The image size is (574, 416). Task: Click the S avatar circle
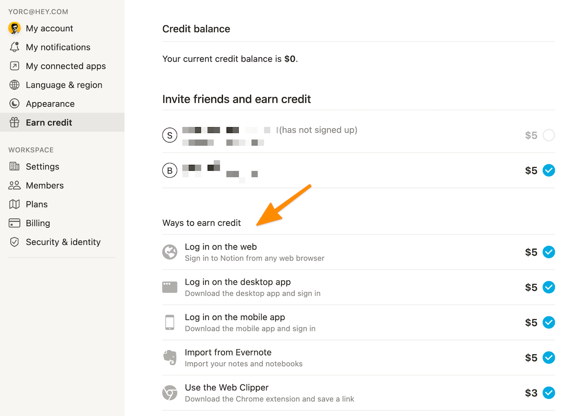pos(170,135)
